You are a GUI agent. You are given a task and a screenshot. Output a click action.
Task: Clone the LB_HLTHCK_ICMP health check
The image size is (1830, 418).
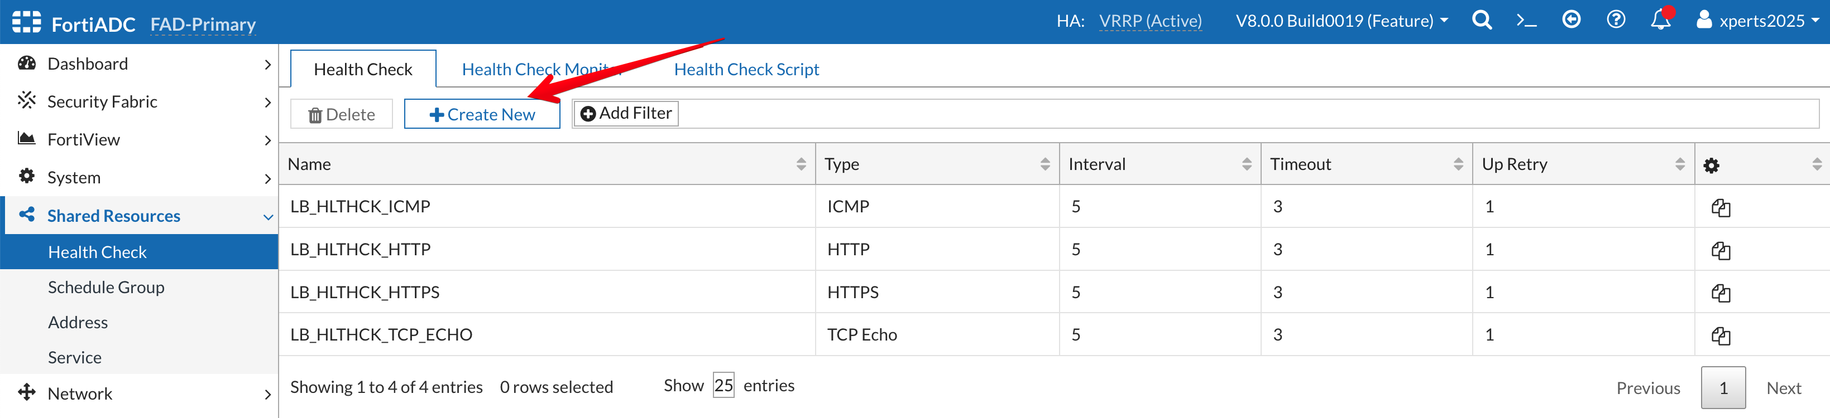pyautogui.click(x=1720, y=207)
